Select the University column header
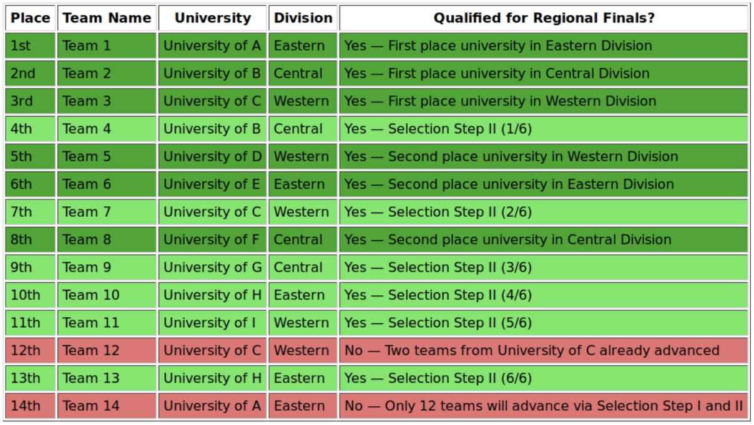Viewport: 754px width, 425px height. click(212, 18)
